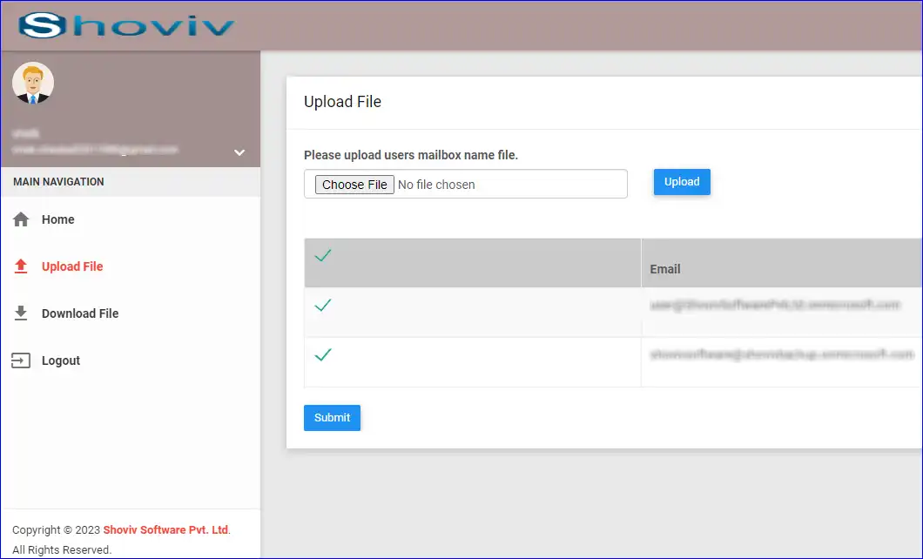
Task: Click the red Upload File arrow icon
Action: pyautogui.click(x=22, y=266)
